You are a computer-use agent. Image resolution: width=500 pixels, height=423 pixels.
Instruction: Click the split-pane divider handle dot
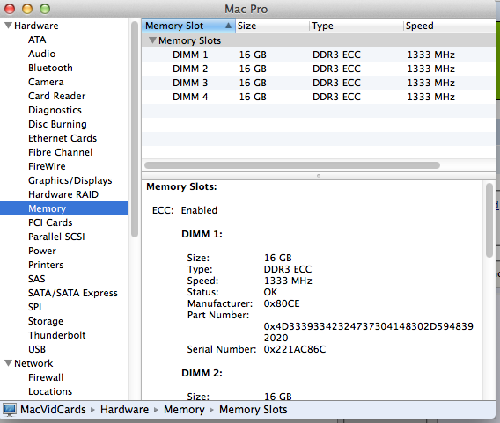[x=319, y=176]
